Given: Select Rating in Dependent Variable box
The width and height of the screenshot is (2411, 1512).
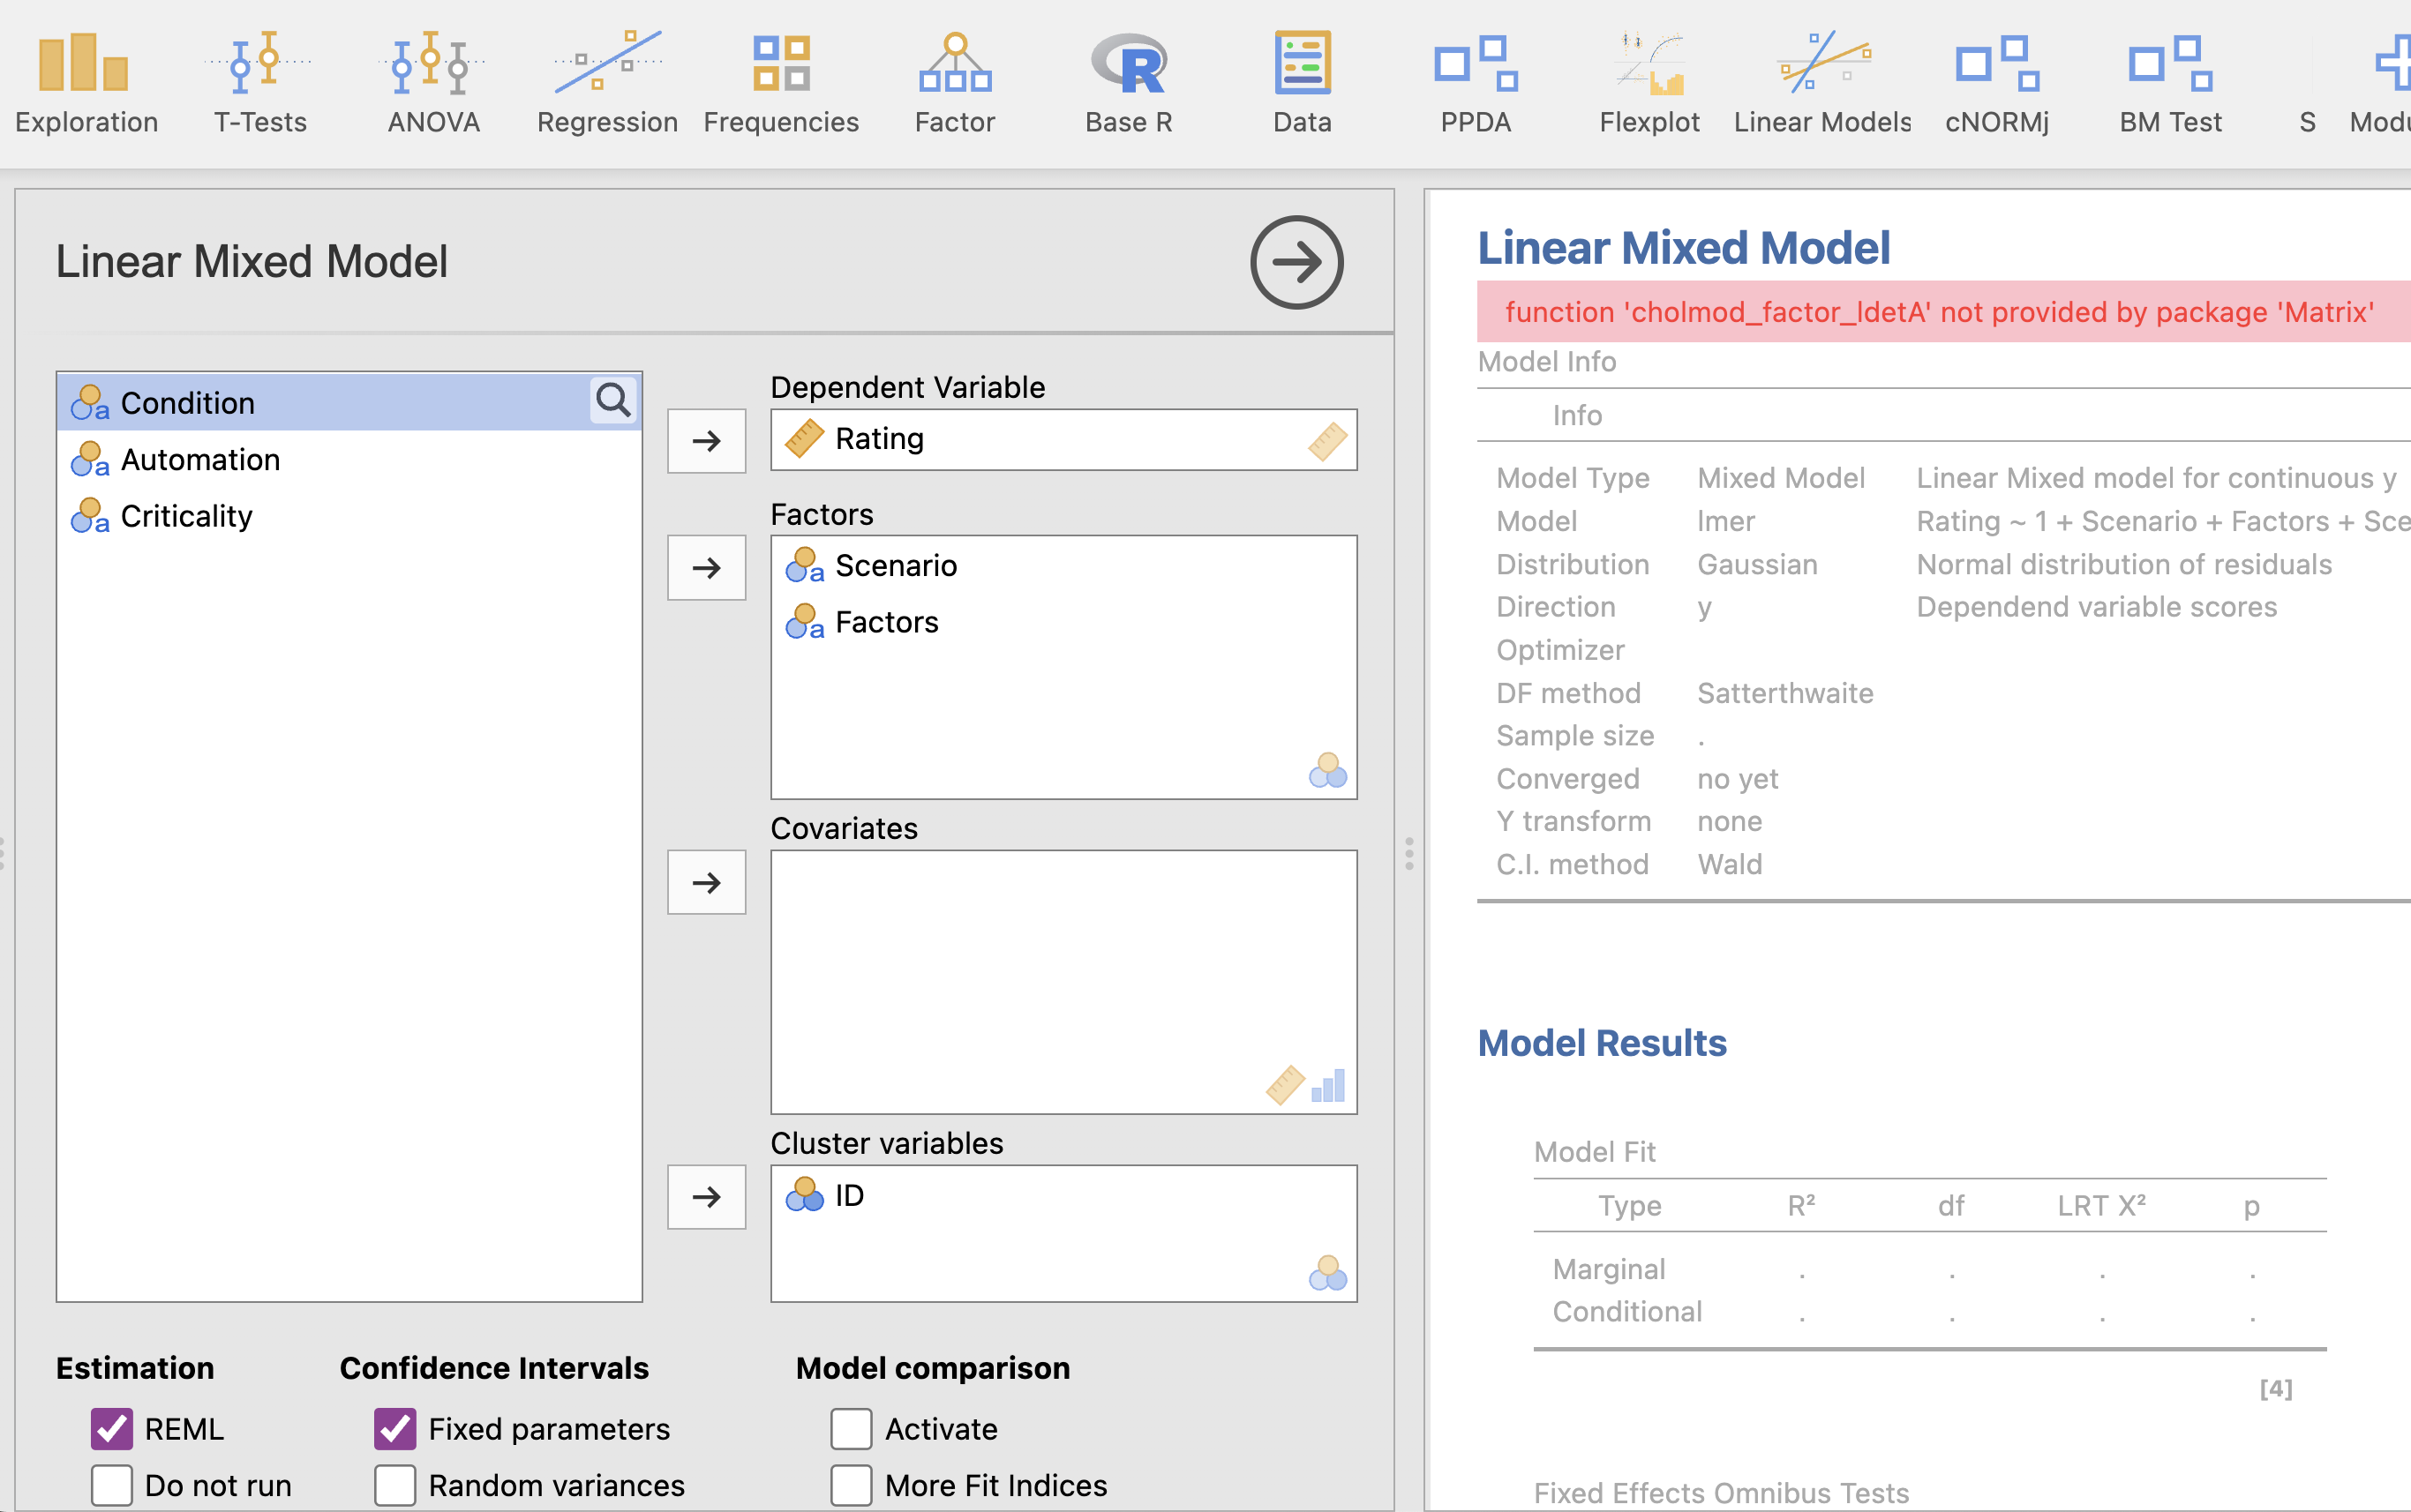Looking at the screenshot, I should tap(1063, 439).
